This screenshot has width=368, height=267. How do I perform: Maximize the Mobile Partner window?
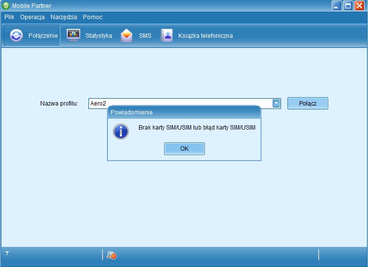[x=348, y=6]
